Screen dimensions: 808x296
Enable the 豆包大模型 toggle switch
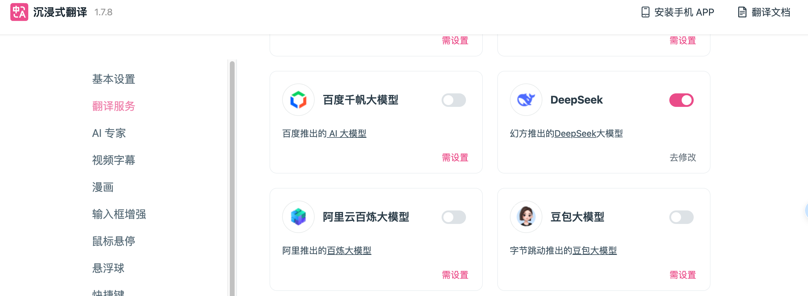click(681, 217)
